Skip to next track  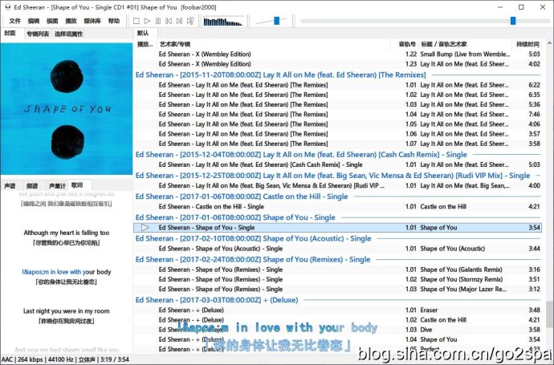180,21
